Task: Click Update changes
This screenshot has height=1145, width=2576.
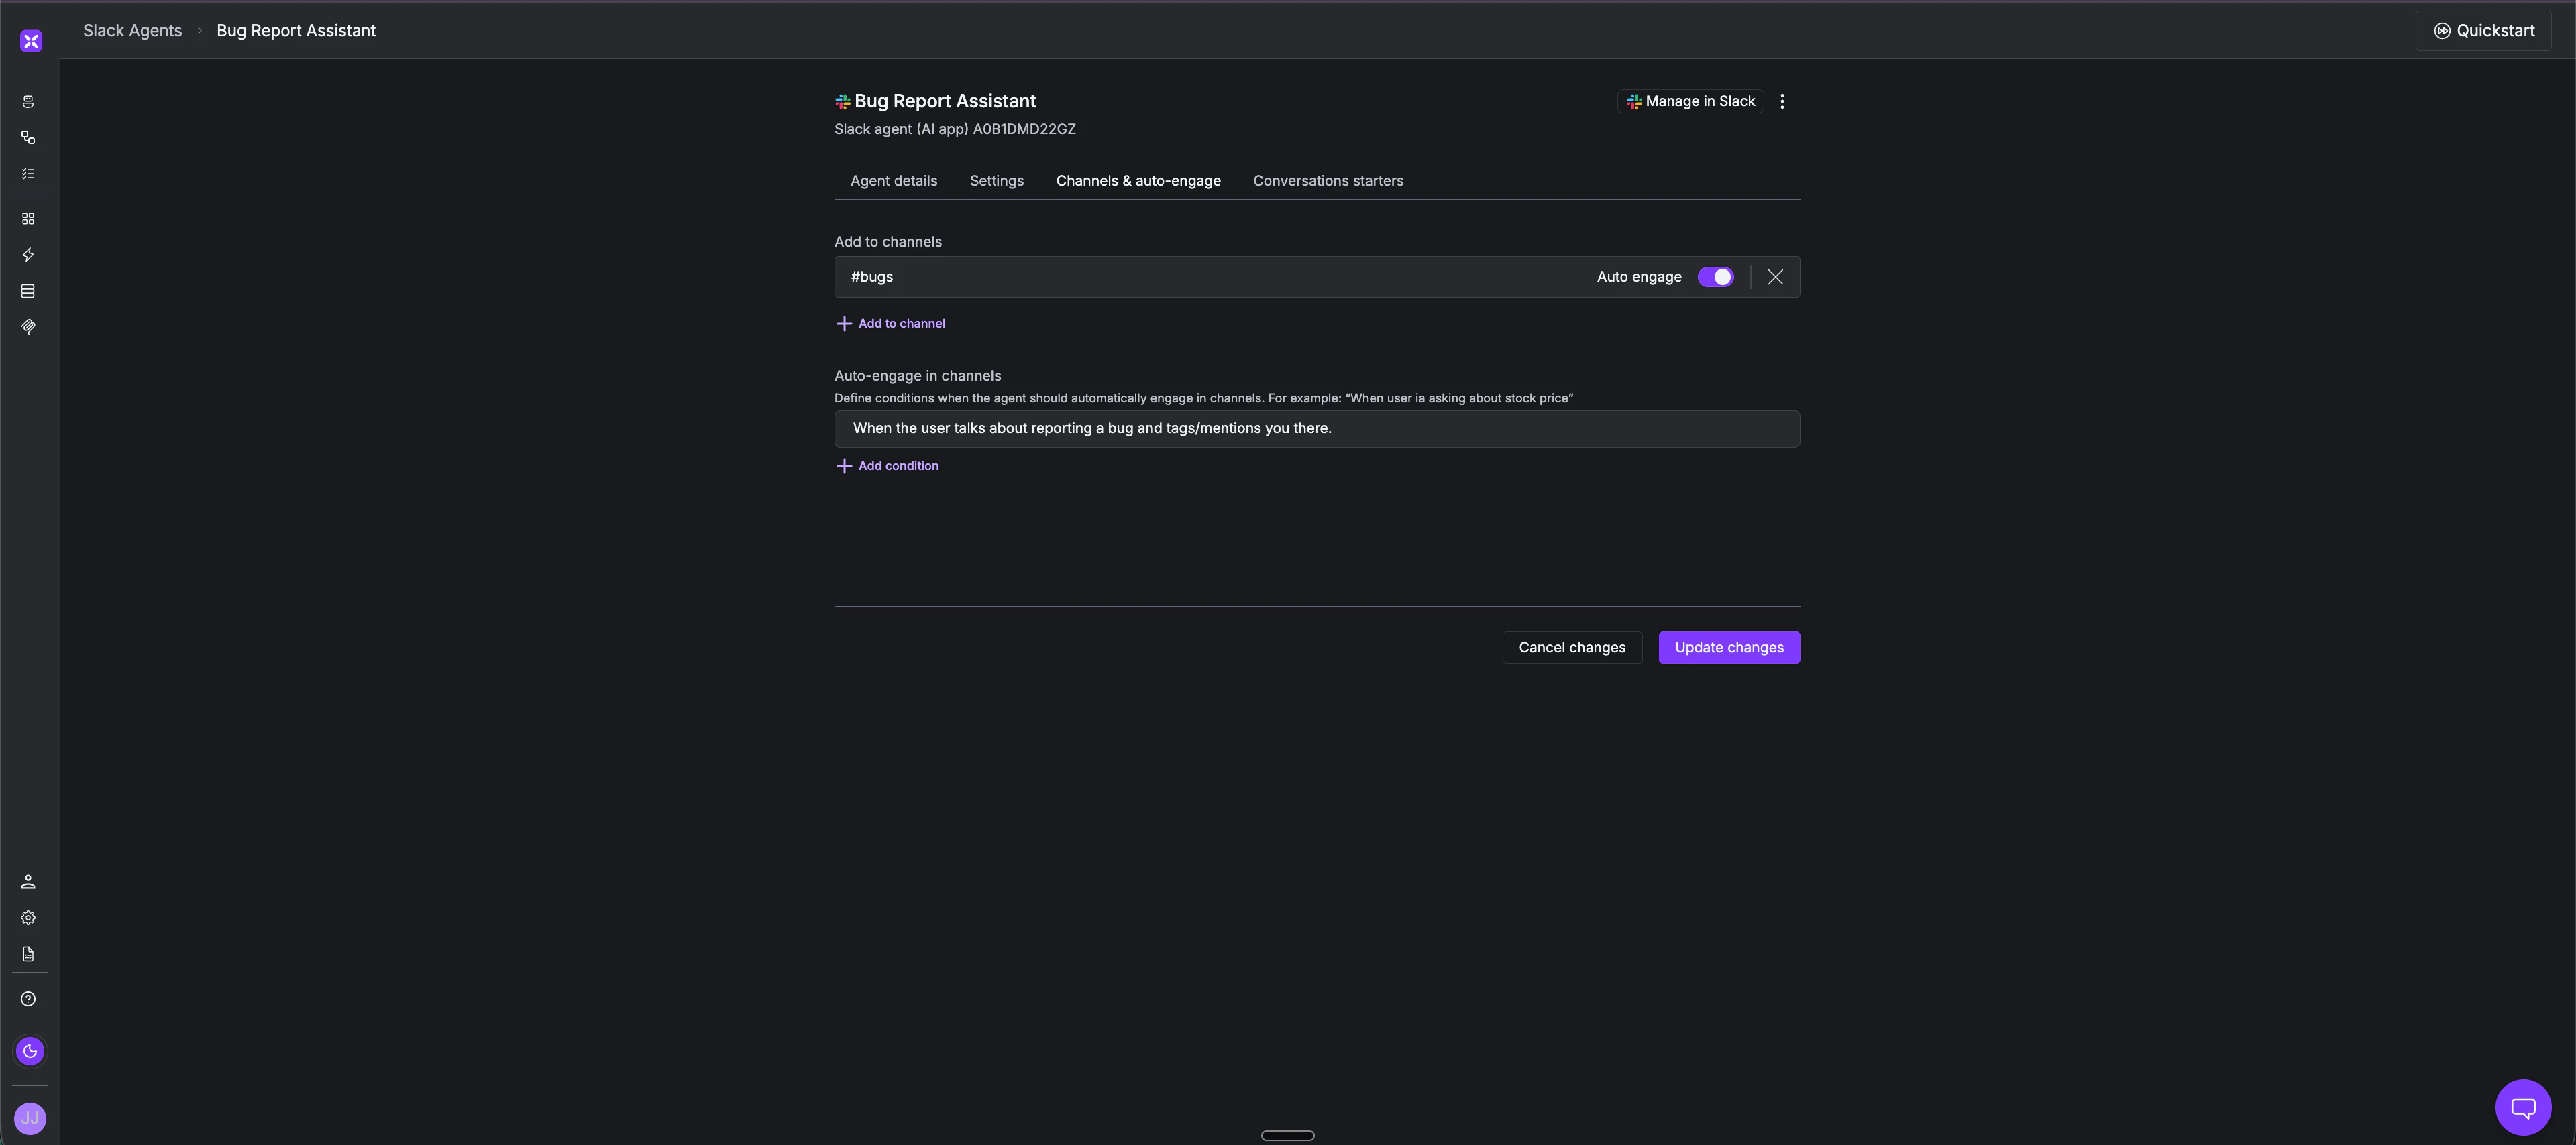Action: coord(1729,648)
